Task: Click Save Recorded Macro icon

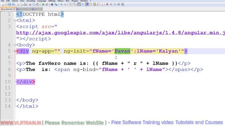Action: (123, 5)
